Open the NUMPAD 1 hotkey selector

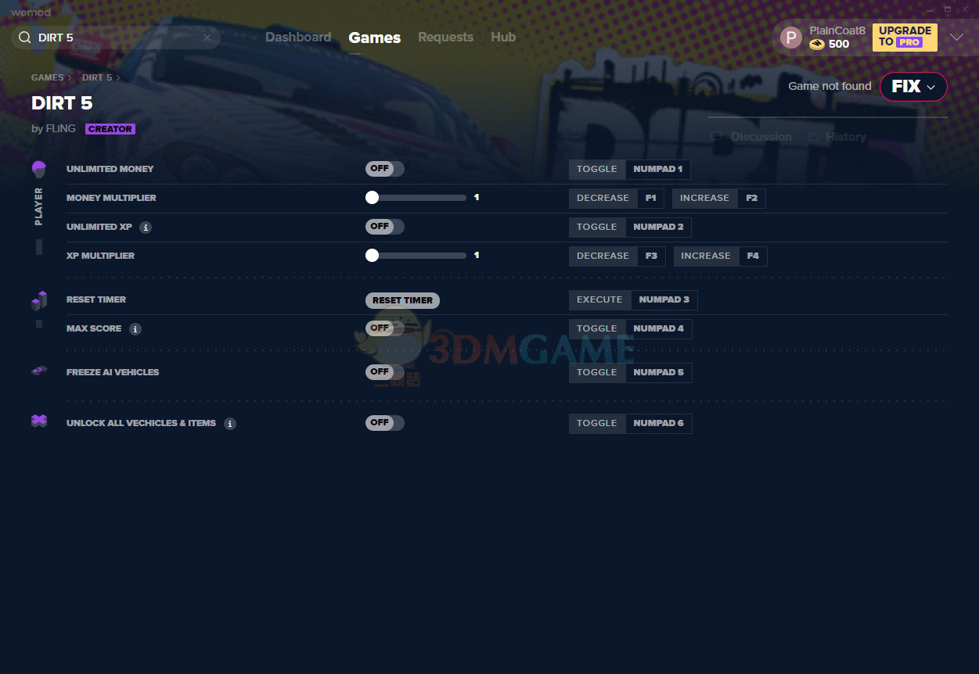point(657,169)
